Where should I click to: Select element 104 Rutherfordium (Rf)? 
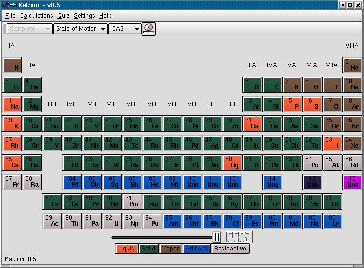72,182
